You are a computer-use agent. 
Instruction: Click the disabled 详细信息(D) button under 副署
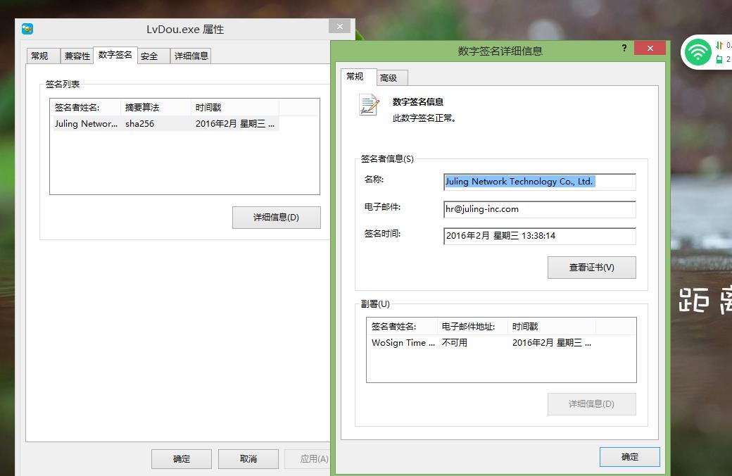591,403
